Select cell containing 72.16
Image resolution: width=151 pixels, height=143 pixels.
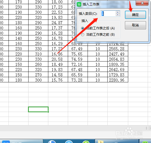pyautogui.click(x=78, y=64)
